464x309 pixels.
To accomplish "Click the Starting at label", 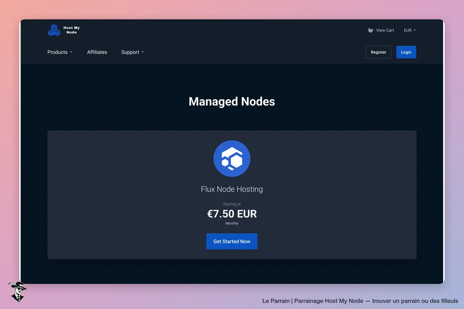I will (x=232, y=204).
